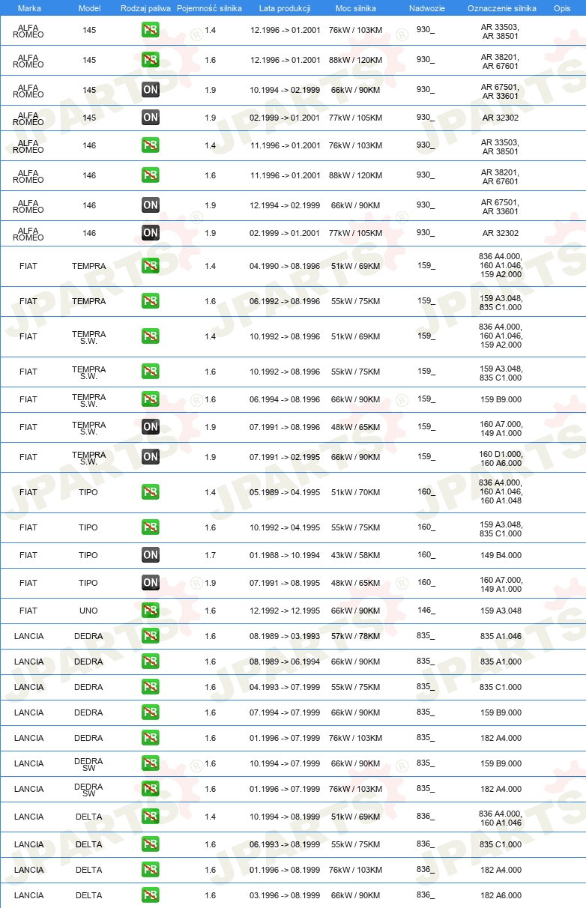Select the 06.1992 -> 08.1996 date cell
This screenshot has width=586, height=908.
point(285,301)
